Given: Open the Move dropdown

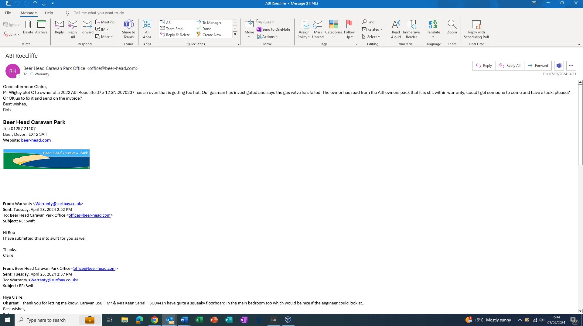Looking at the screenshot, I should pyautogui.click(x=249, y=29).
